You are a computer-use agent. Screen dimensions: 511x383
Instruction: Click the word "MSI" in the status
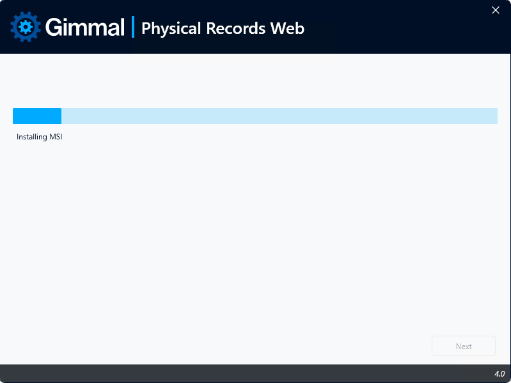click(x=56, y=137)
